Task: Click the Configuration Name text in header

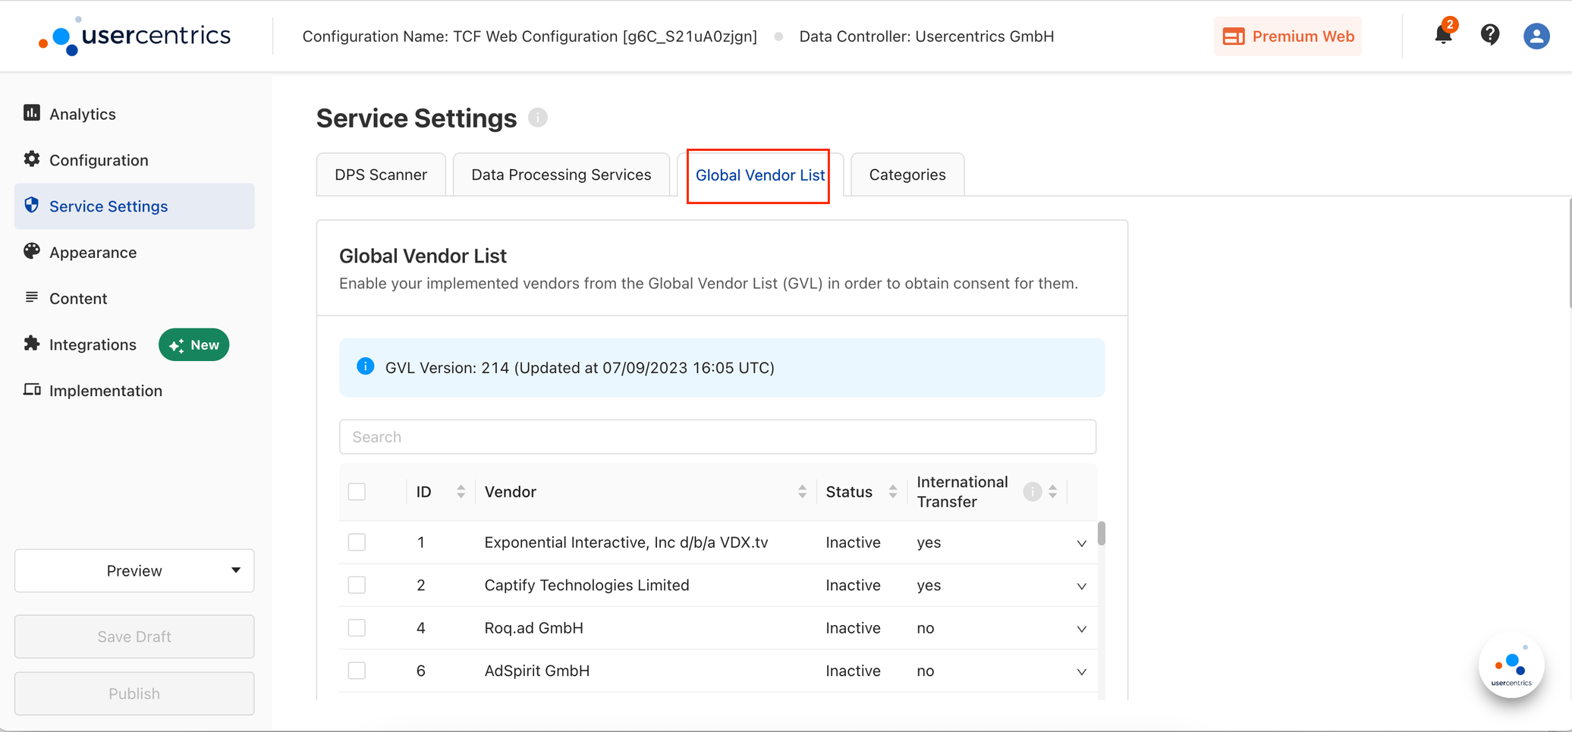Action: [530, 36]
